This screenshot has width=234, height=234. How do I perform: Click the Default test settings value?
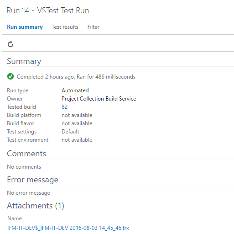70,132
